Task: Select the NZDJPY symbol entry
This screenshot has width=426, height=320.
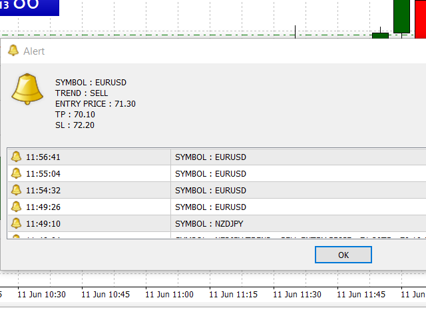Action: (x=210, y=224)
